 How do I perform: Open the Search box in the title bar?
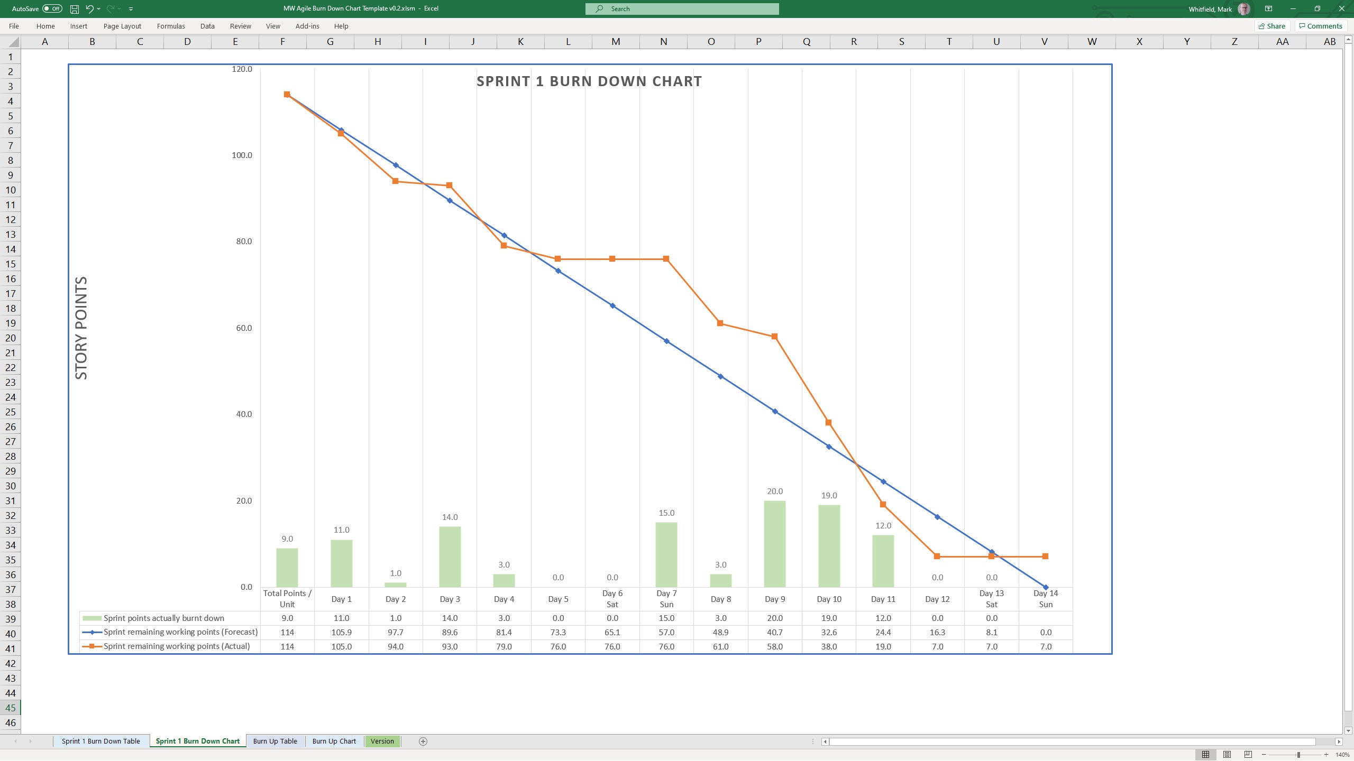(682, 8)
